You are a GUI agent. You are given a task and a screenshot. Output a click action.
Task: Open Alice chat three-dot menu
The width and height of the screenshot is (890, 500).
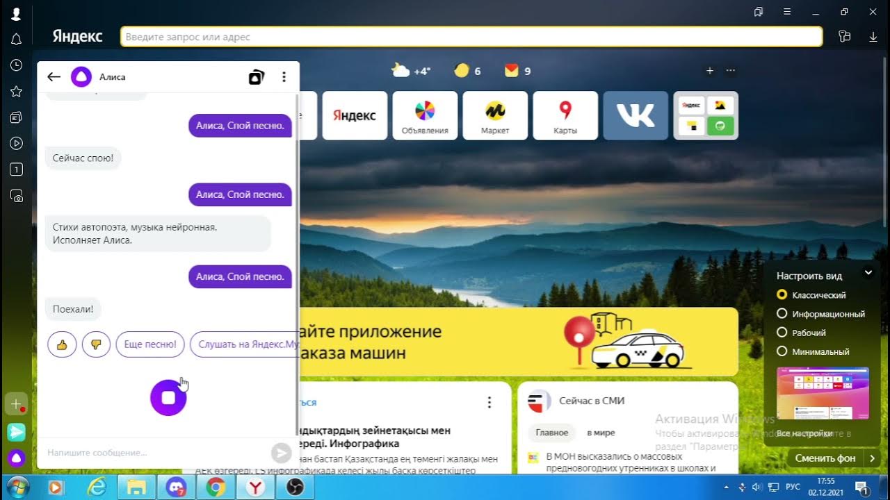coord(284,77)
